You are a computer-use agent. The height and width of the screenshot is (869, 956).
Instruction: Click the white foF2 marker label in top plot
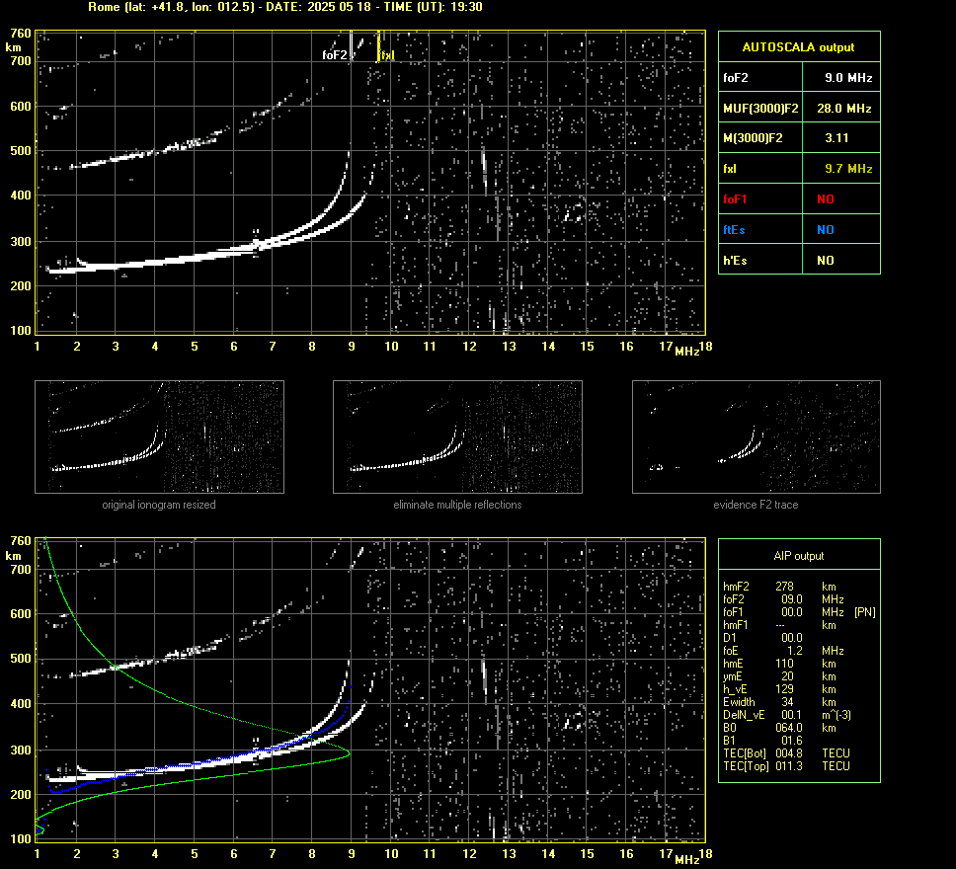334,55
